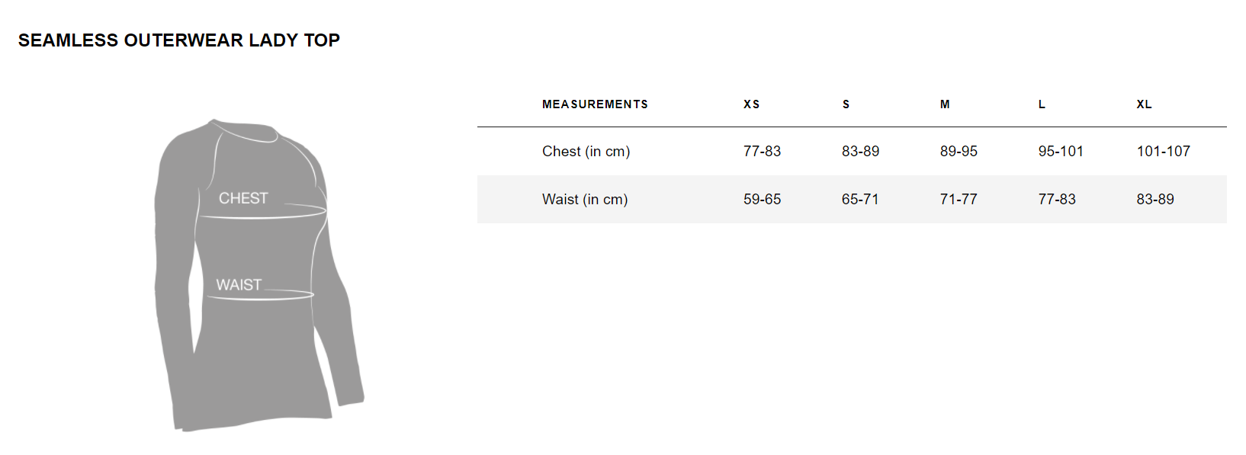Image resolution: width=1246 pixels, height=455 pixels.
Task: Click the XL chest value 101-107
Action: 1163,152
